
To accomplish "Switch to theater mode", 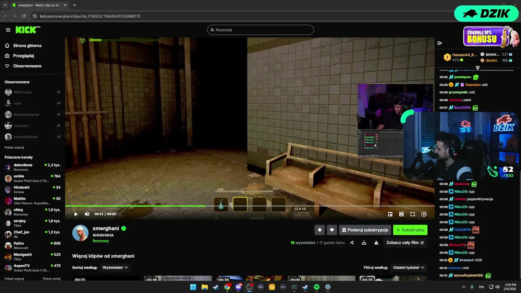I will click(401, 214).
